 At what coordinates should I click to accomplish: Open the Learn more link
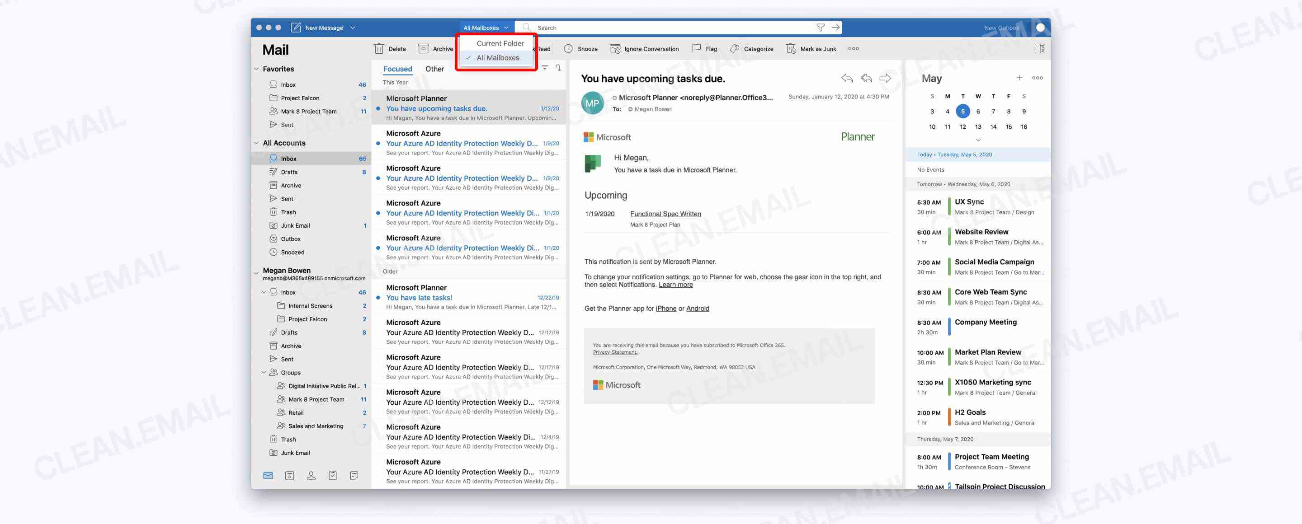675,284
